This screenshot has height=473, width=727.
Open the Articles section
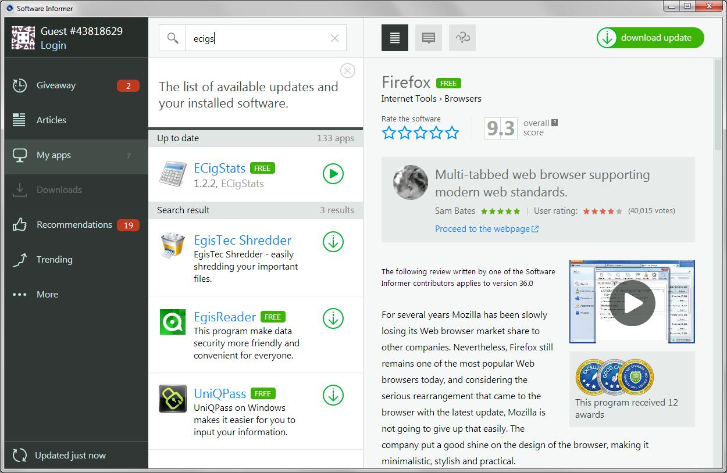click(x=19, y=120)
